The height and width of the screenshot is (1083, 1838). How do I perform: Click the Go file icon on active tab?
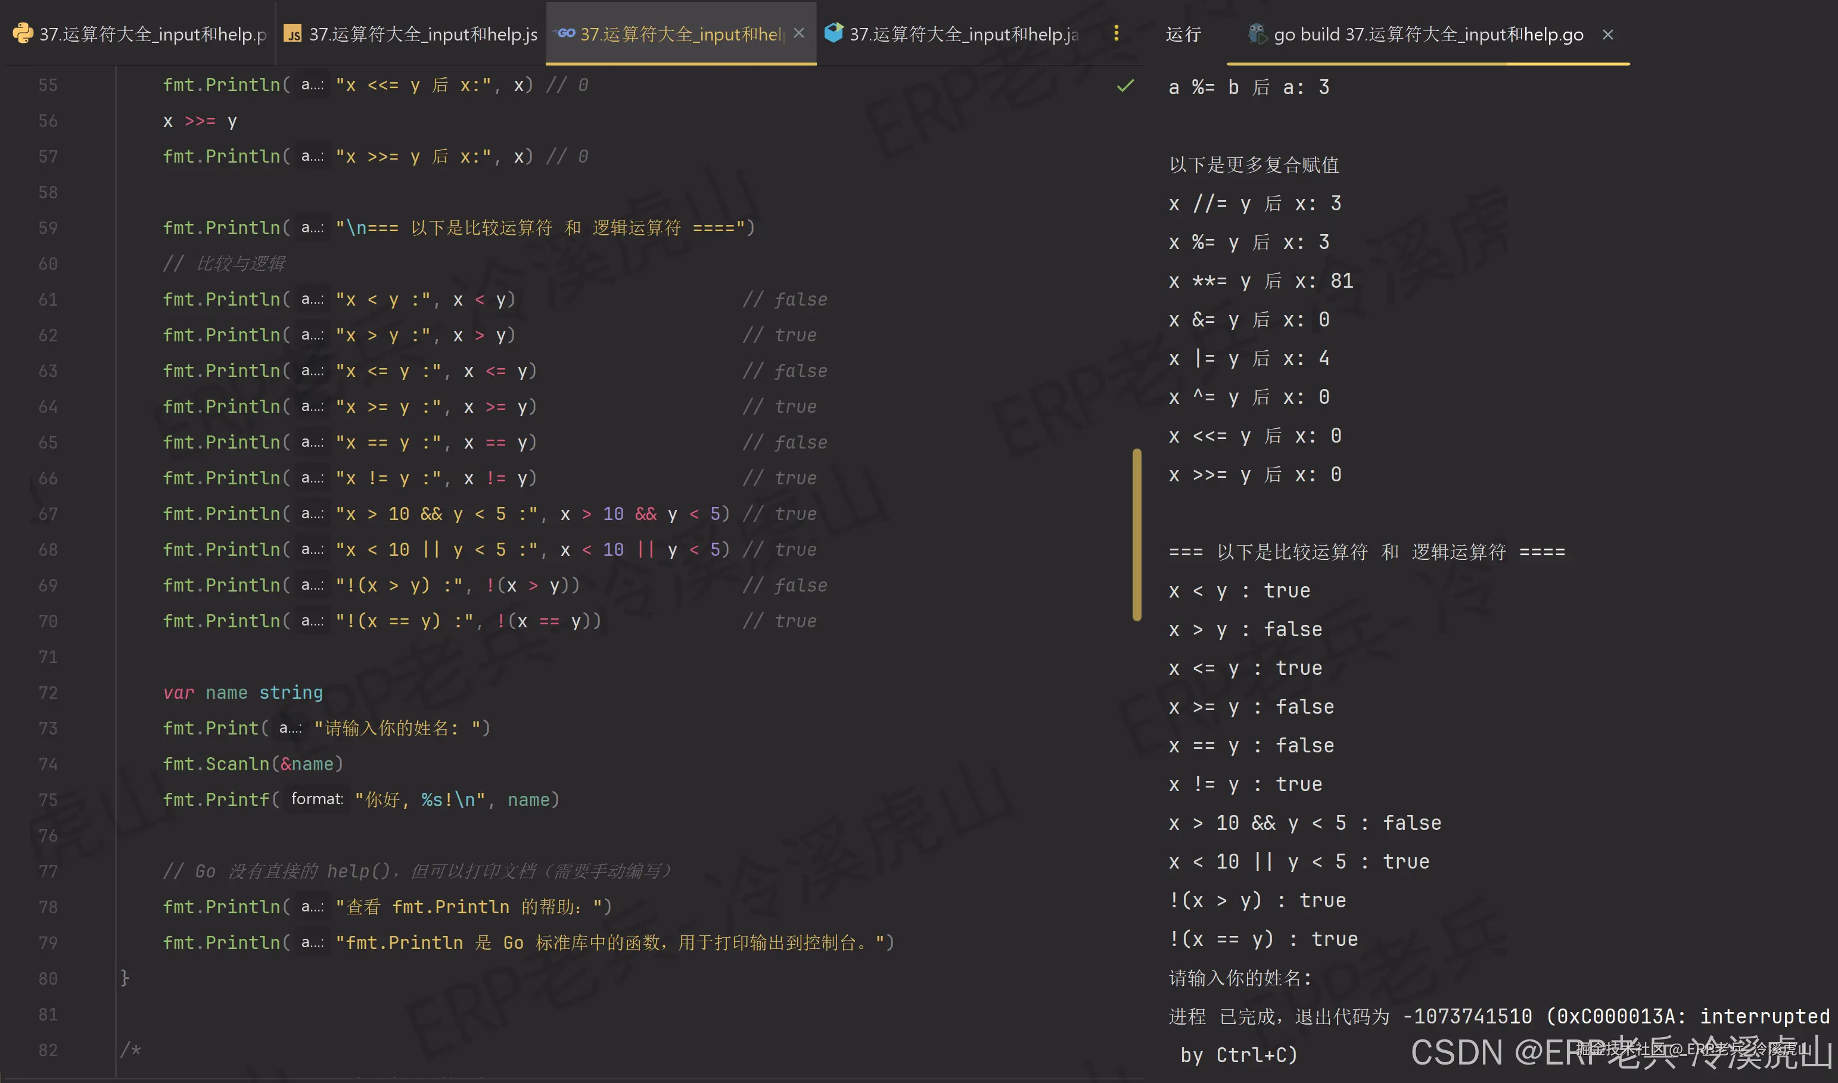(x=564, y=33)
